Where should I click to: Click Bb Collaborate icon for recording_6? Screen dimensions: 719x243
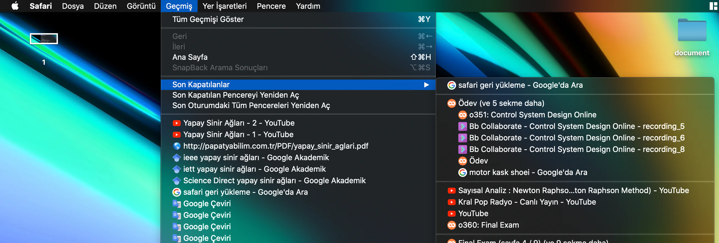(x=462, y=138)
